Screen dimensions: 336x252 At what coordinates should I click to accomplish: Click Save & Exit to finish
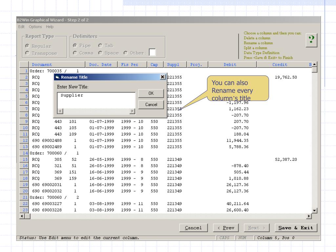click(296, 228)
